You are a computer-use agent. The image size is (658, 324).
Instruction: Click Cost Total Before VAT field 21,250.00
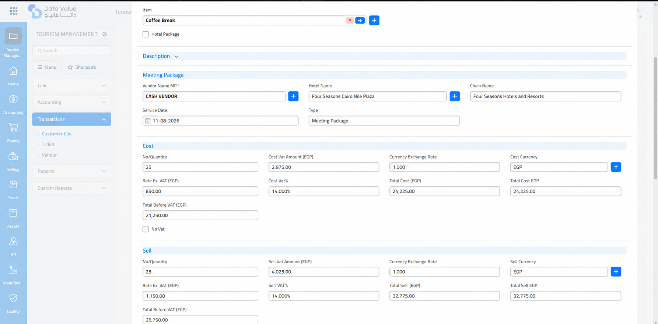point(200,216)
